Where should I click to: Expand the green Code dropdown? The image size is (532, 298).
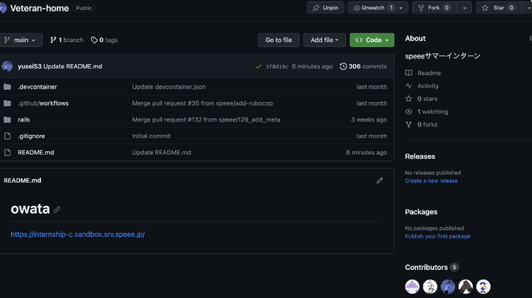372,40
